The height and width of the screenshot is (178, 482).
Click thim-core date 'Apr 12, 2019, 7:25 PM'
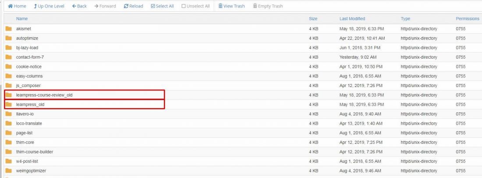coord(361,143)
